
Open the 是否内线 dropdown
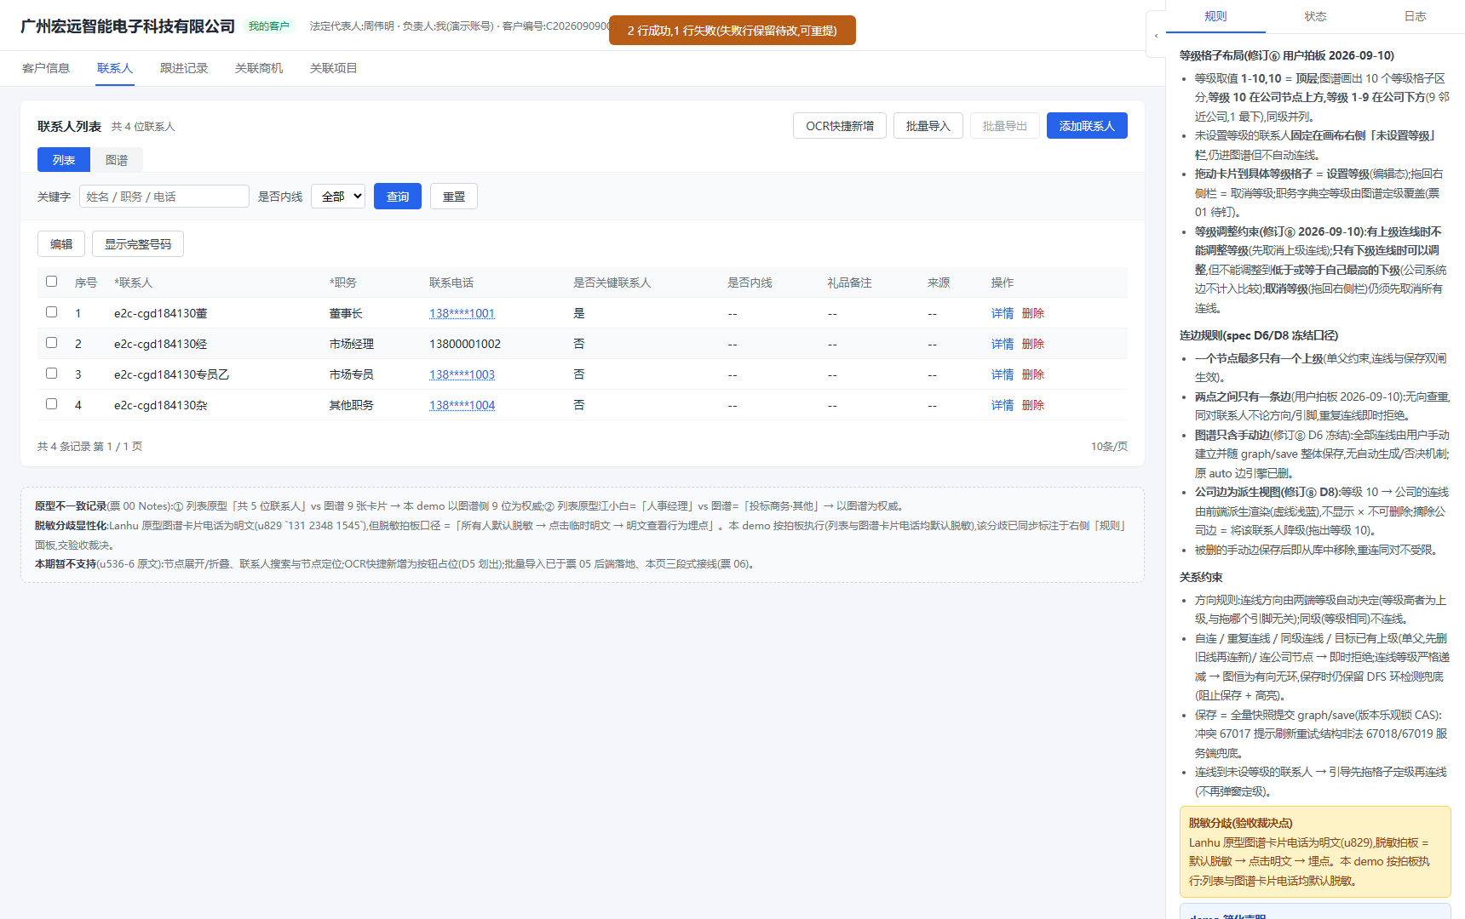pos(338,197)
